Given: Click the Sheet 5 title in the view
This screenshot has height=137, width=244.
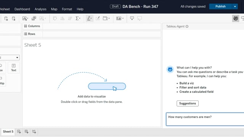Looking at the screenshot, I should (x=33, y=45).
